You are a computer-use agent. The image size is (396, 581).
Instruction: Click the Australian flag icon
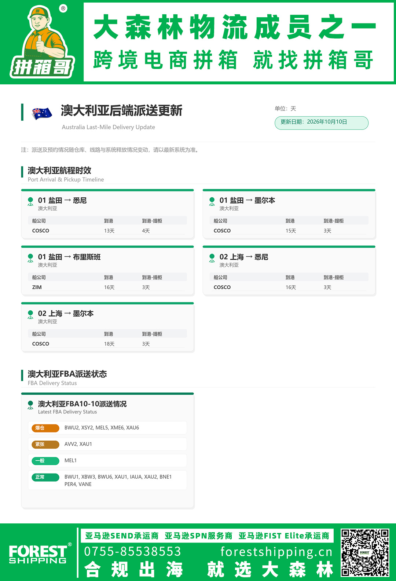click(42, 113)
